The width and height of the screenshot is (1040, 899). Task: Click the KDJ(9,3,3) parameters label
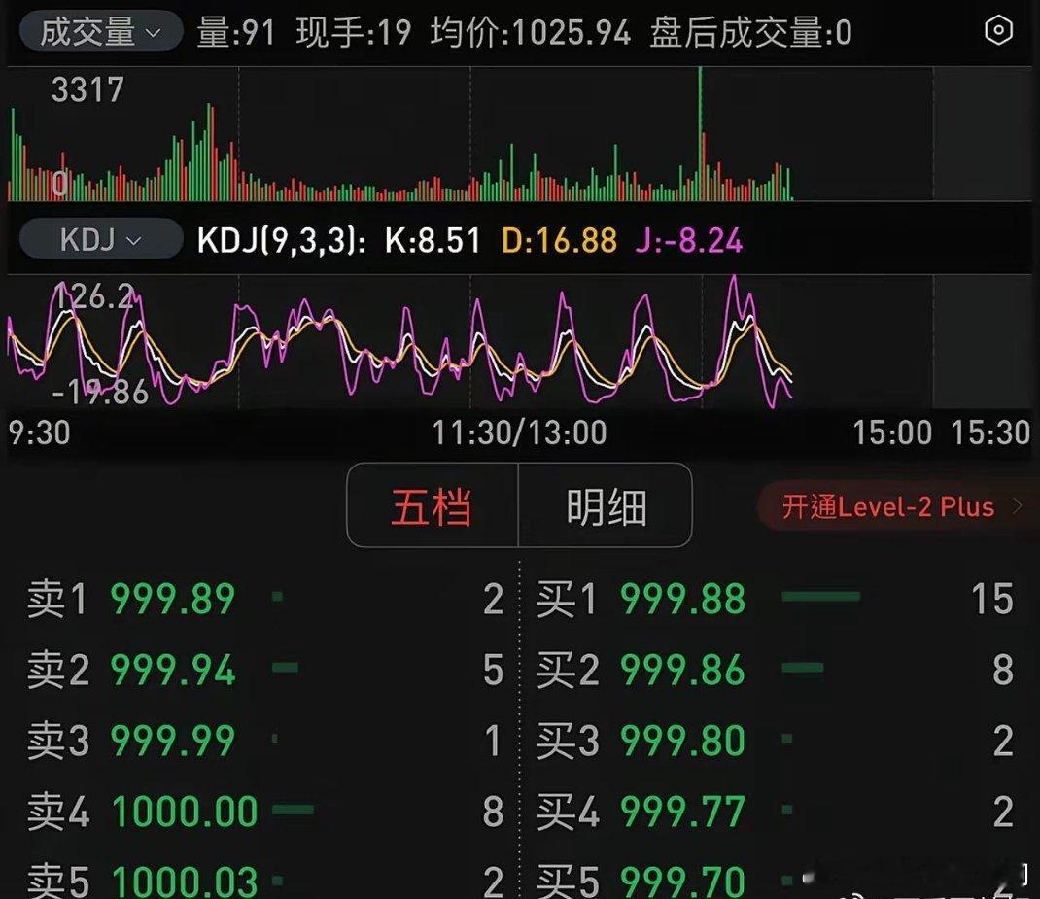click(281, 240)
